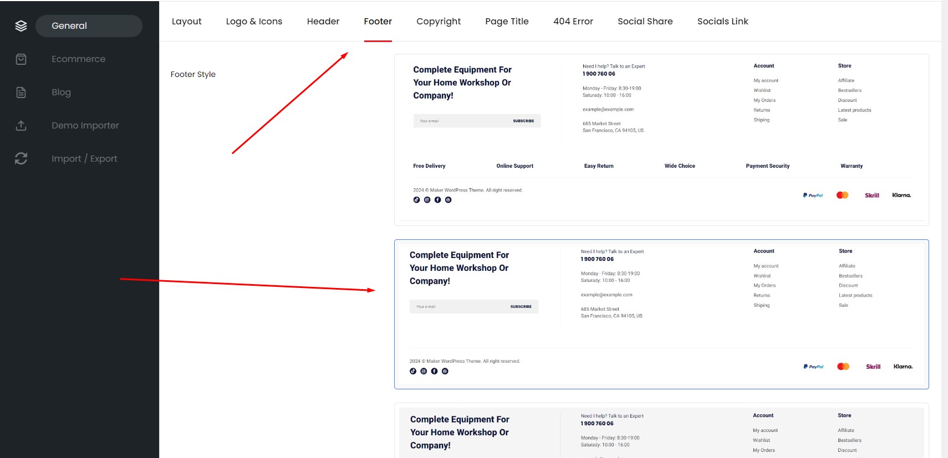The width and height of the screenshot is (948, 458).
Task: Open the 404 Error tab
Action: point(573,22)
